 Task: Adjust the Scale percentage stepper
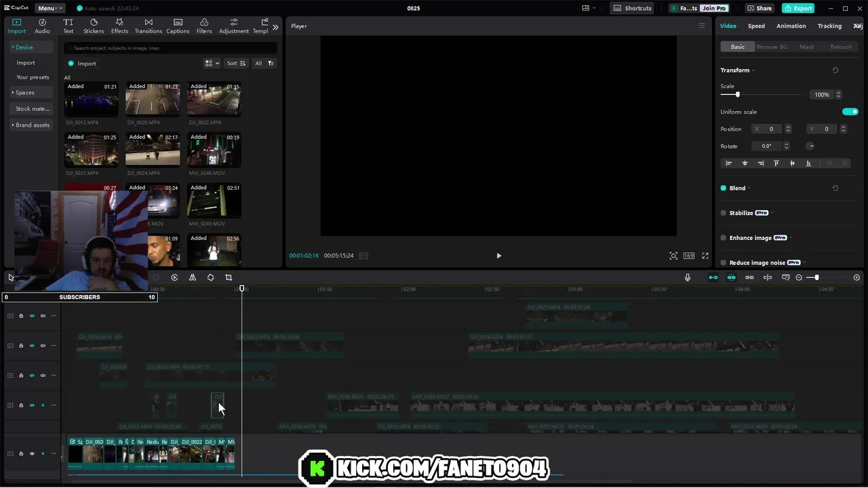pyautogui.click(x=838, y=95)
